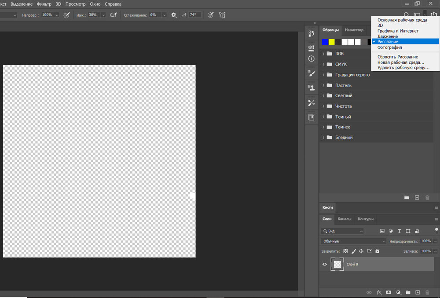
Task: Switch to the Каналы tab
Action: 345,219
